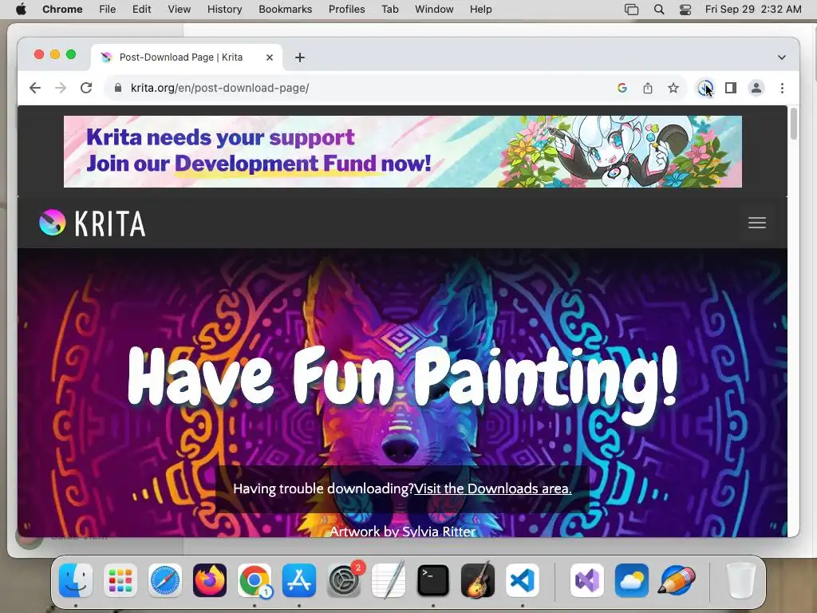Toggle the Chrome side panel

click(731, 88)
